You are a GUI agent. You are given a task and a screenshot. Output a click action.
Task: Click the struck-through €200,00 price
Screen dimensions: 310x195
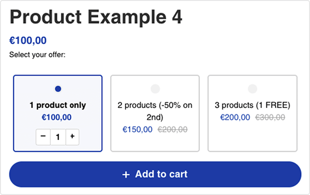pyautogui.click(x=172, y=130)
